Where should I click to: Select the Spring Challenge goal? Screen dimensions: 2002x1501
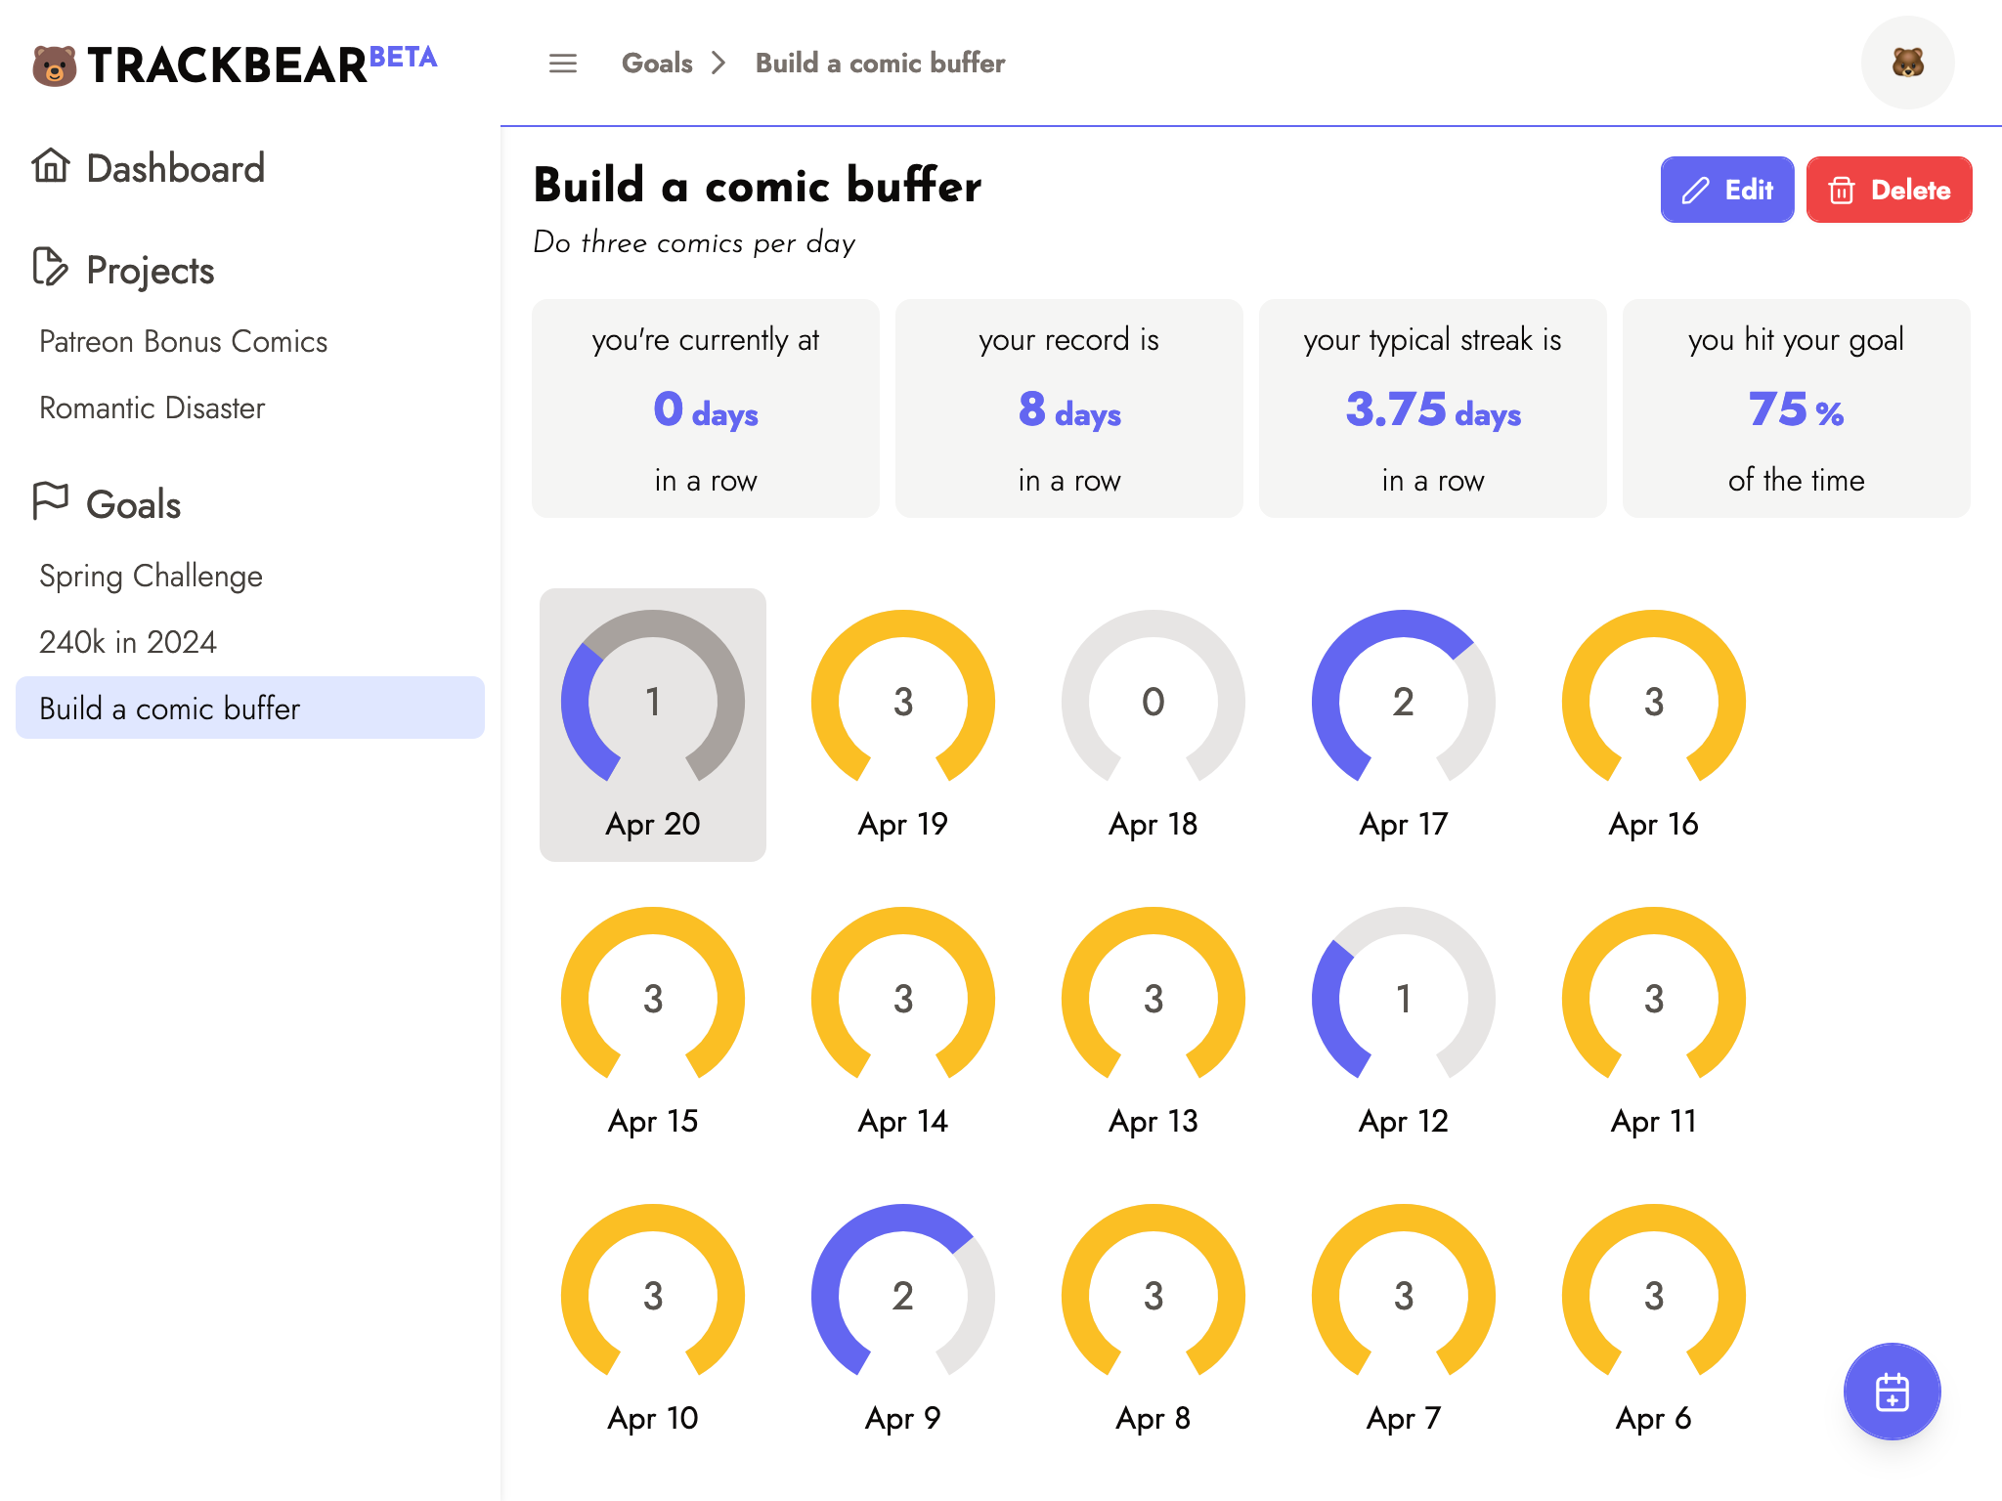[x=151, y=576]
